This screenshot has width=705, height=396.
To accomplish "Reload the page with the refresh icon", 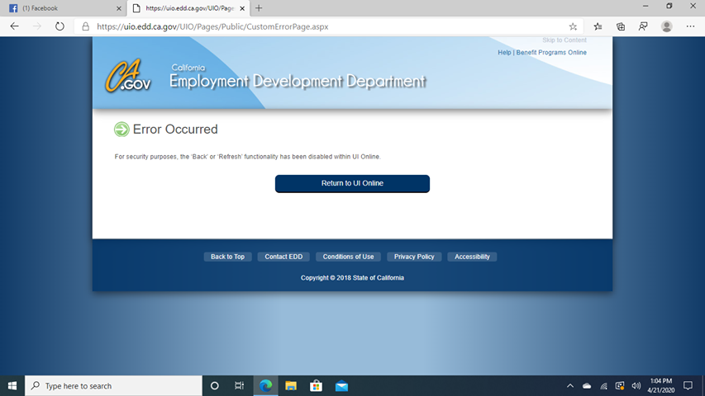I will tap(60, 26).
